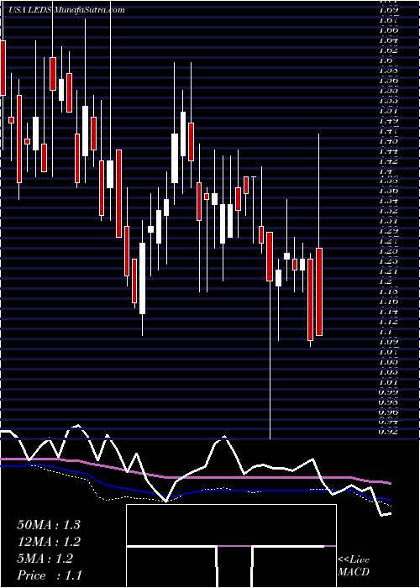Viewport: 420px width, 588px height.
Task: Select the 1.6 price axis label
Action: pos(386,60)
